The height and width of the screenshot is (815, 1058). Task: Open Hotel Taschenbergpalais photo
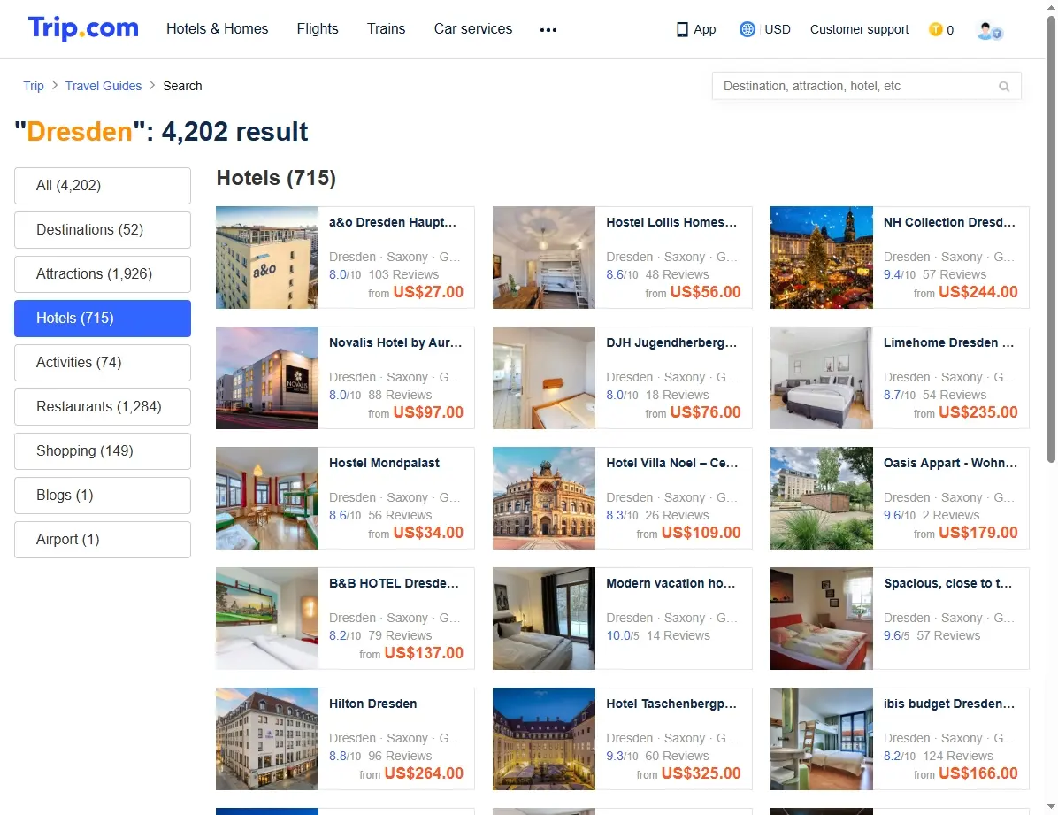pyautogui.click(x=544, y=739)
